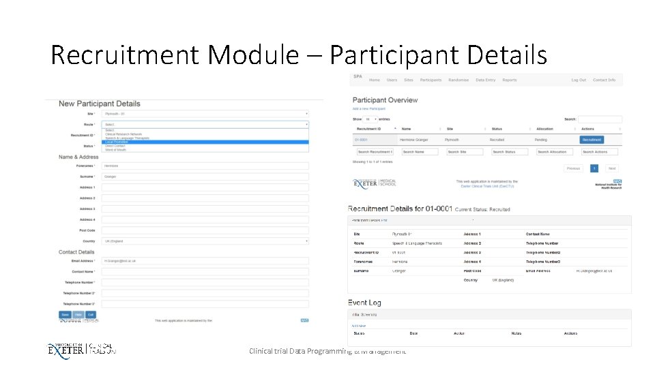This screenshot has height=368, width=655.
Task: Focus the first Telephone Number field
Action: 205,282
